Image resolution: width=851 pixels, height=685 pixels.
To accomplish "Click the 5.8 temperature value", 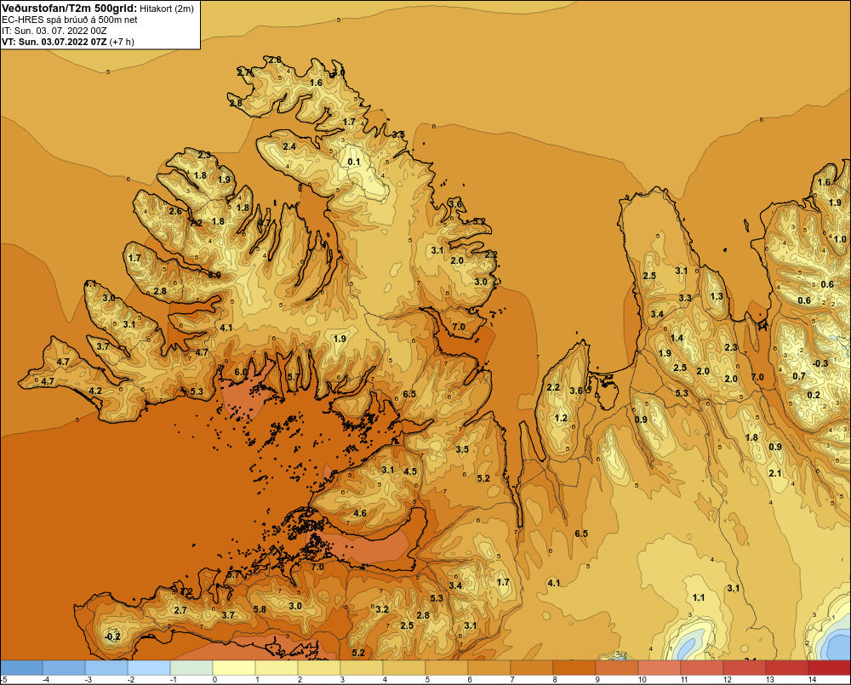I will coord(260,609).
